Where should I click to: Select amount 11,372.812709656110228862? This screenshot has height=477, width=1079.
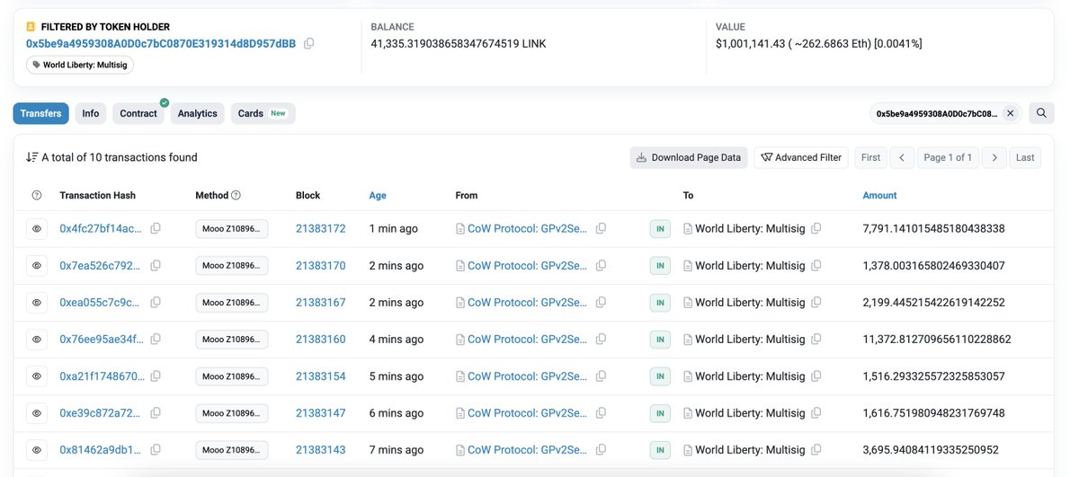click(x=937, y=340)
